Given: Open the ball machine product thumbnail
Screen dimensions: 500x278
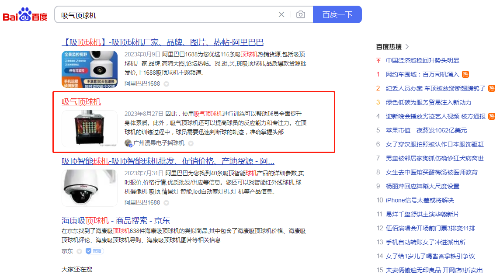Looking at the screenshot, I should [x=90, y=129].
